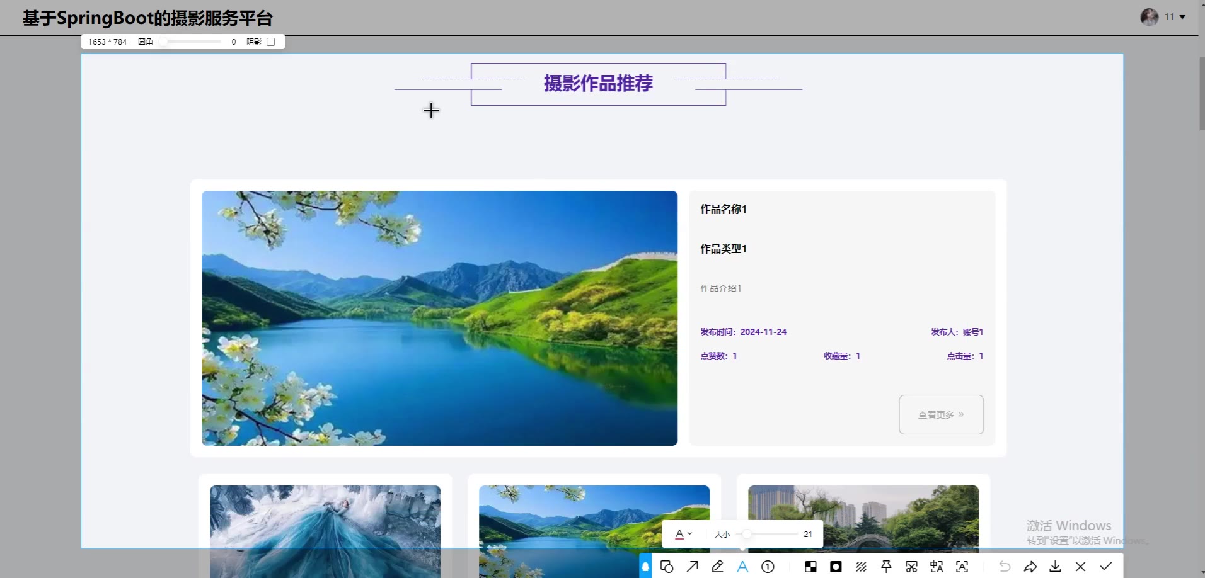
Task: Click the 大小 font size slider
Action: 766,534
